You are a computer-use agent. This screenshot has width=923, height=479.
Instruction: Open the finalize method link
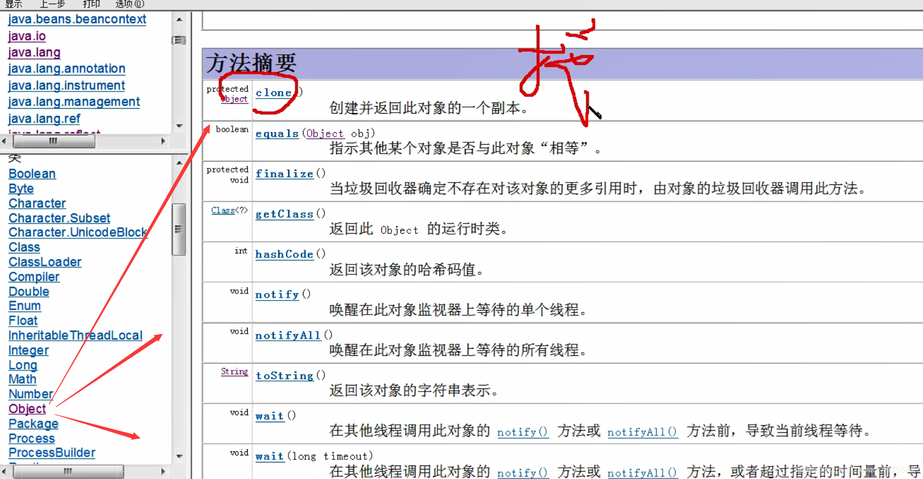click(x=284, y=174)
